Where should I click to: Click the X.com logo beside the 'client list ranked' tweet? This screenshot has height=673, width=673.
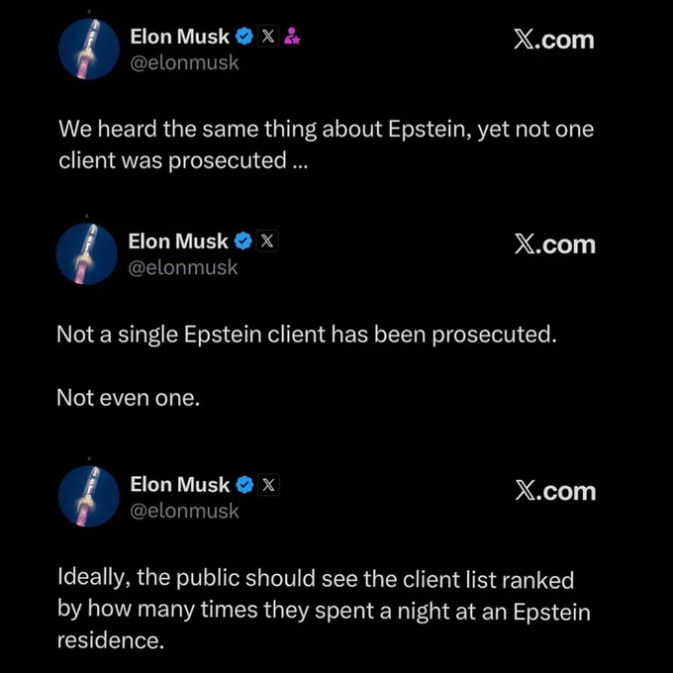555,492
